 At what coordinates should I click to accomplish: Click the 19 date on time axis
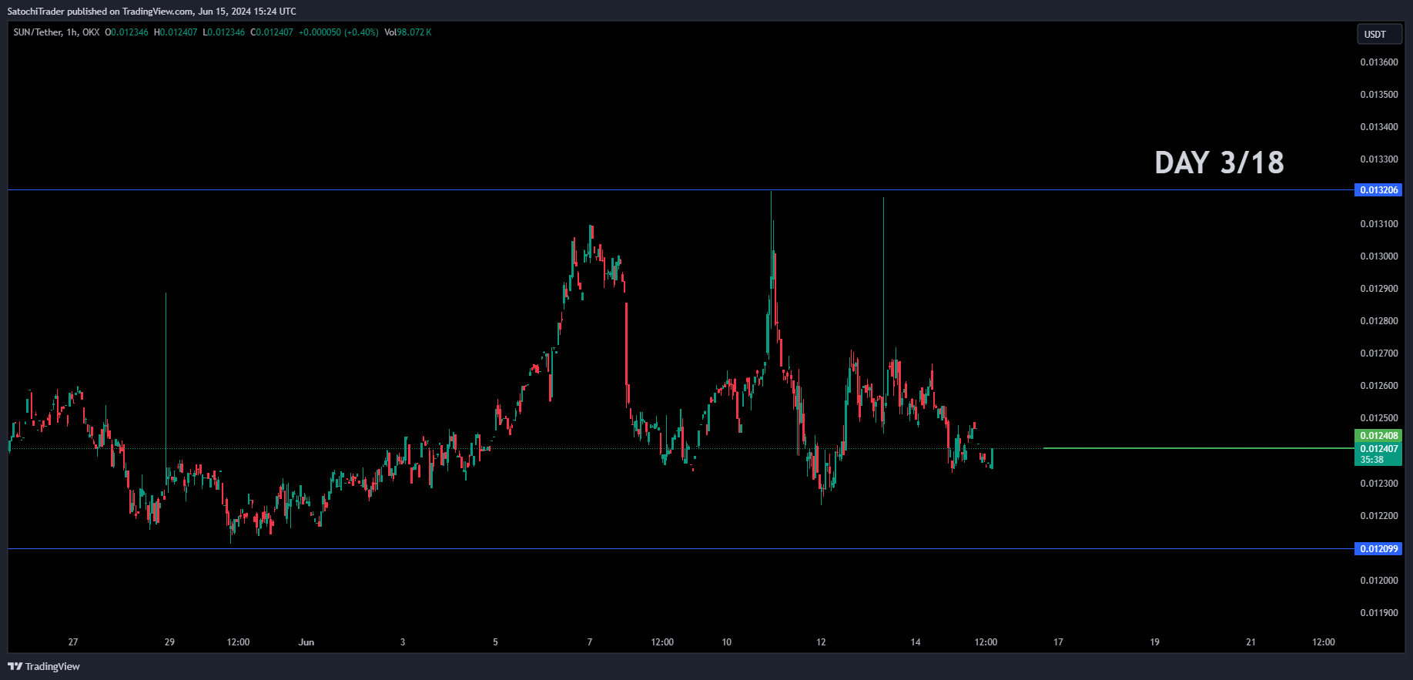tap(1154, 642)
